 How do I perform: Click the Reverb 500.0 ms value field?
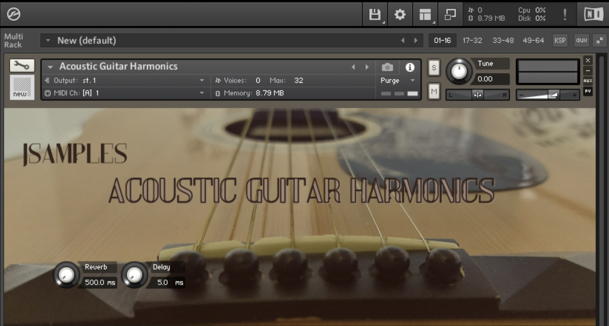pos(100,283)
